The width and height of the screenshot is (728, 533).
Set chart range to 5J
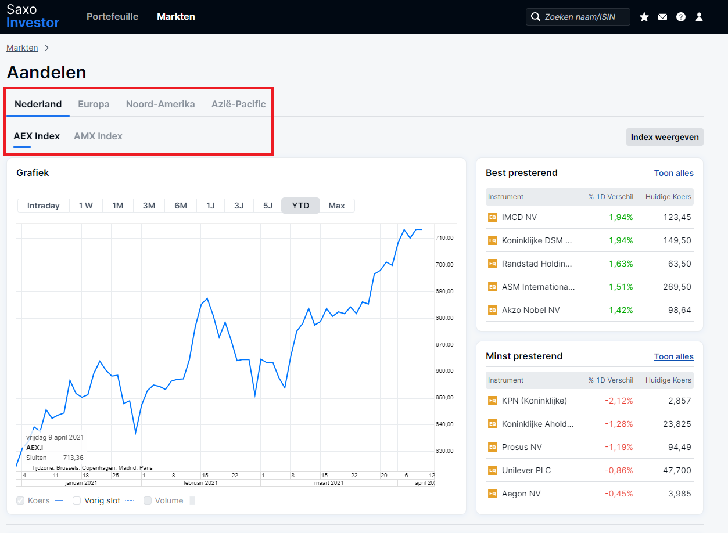267,206
